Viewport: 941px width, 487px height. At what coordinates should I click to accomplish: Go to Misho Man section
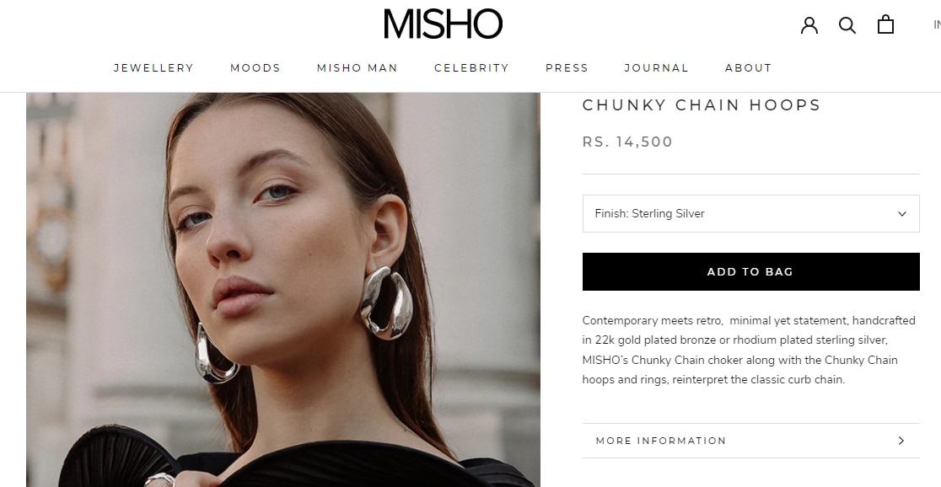point(357,67)
